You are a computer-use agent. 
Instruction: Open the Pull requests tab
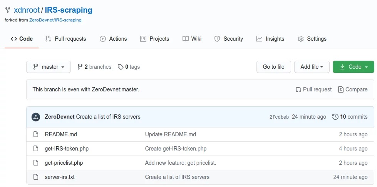coord(65,39)
